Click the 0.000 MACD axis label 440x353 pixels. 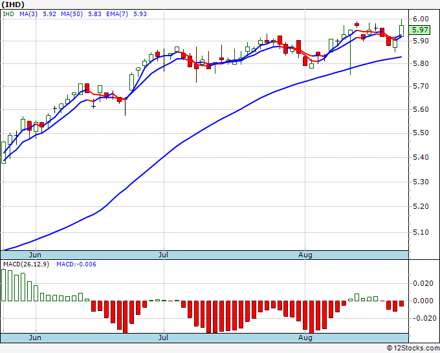pyautogui.click(x=423, y=301)
